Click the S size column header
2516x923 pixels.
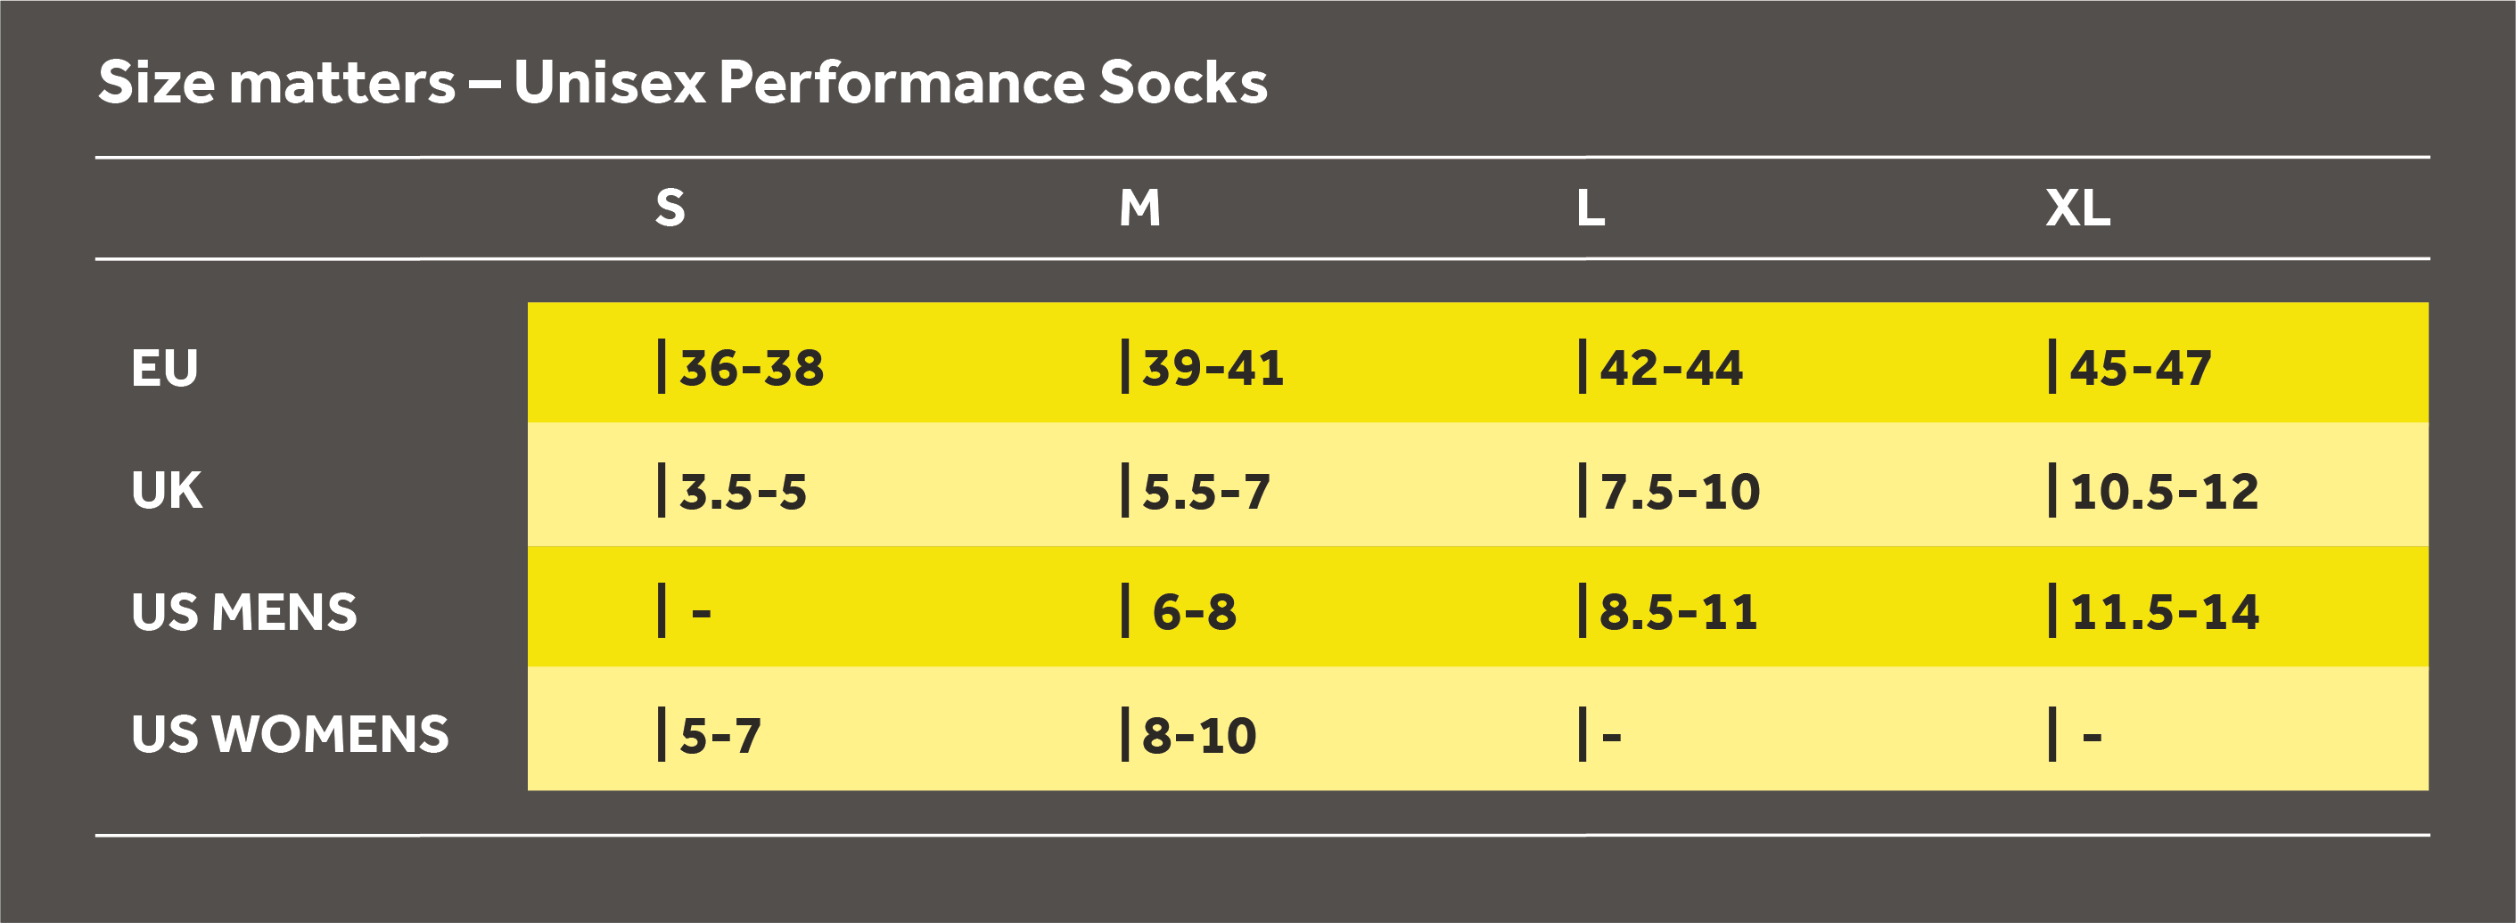tap(670, 208)
